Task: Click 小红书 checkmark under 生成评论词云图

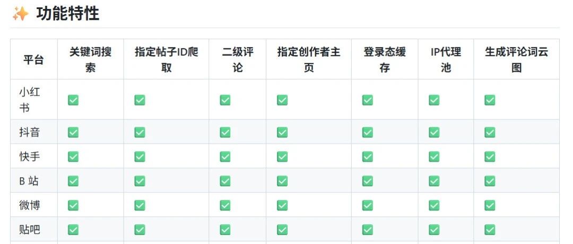Action: coord(490,100)
